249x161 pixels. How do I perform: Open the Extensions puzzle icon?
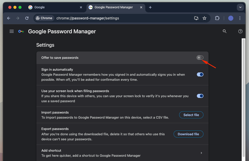pyautogui.click(x=217, y=18)
